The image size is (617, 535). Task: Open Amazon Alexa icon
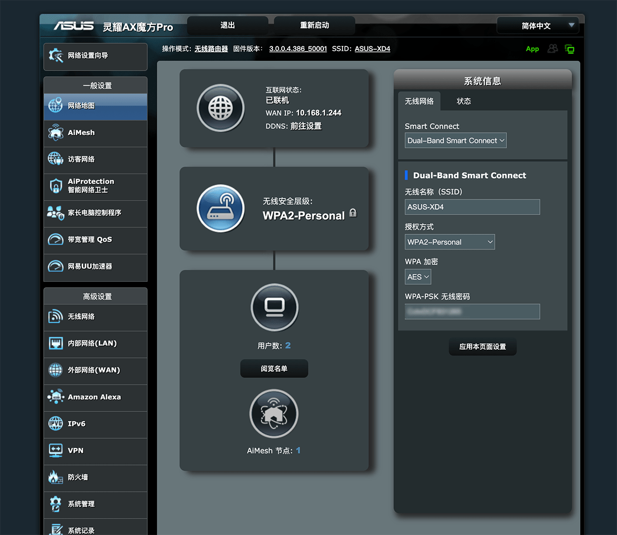click(56, 397)
